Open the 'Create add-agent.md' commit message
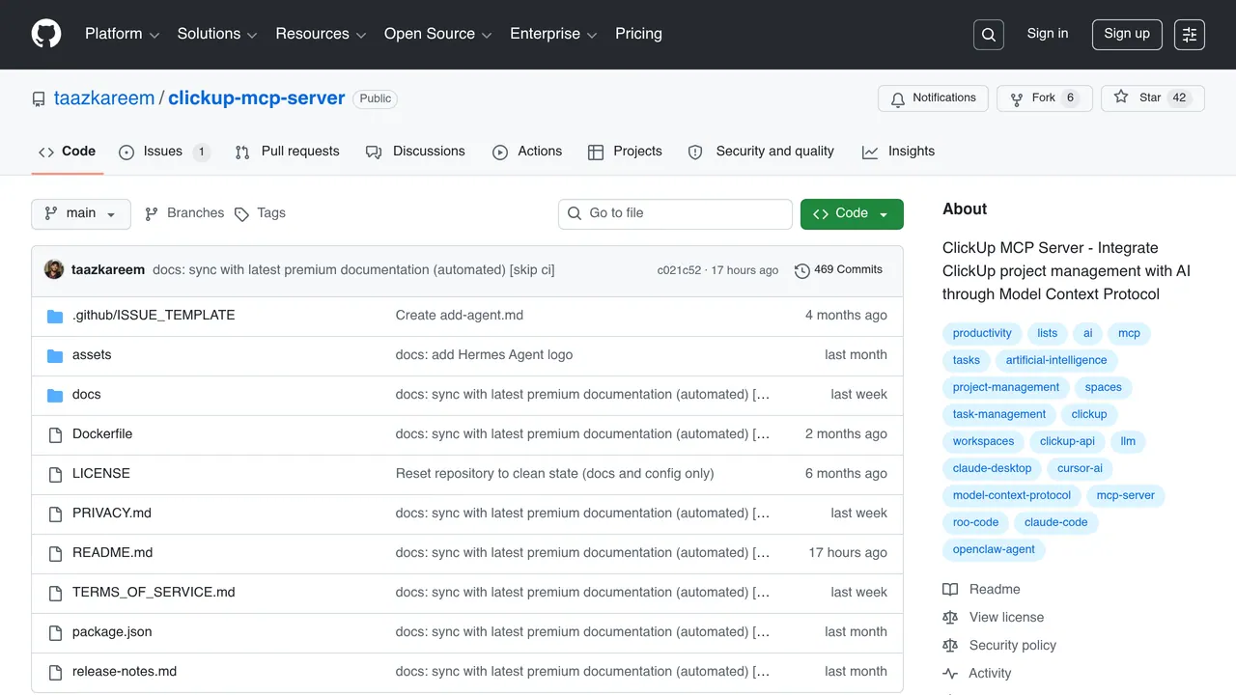The image size is (1236, 695). click(460, 316)
